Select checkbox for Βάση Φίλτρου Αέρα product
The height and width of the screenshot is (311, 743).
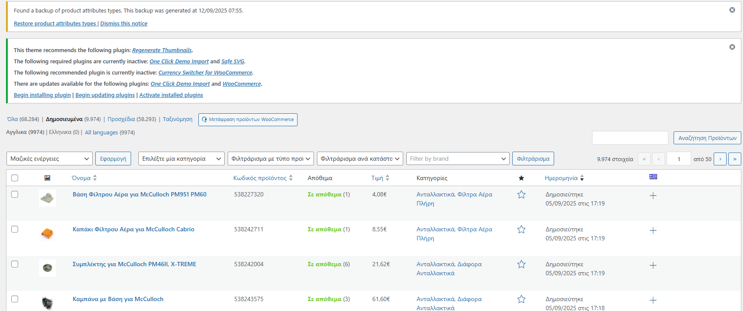click(15, 194)
